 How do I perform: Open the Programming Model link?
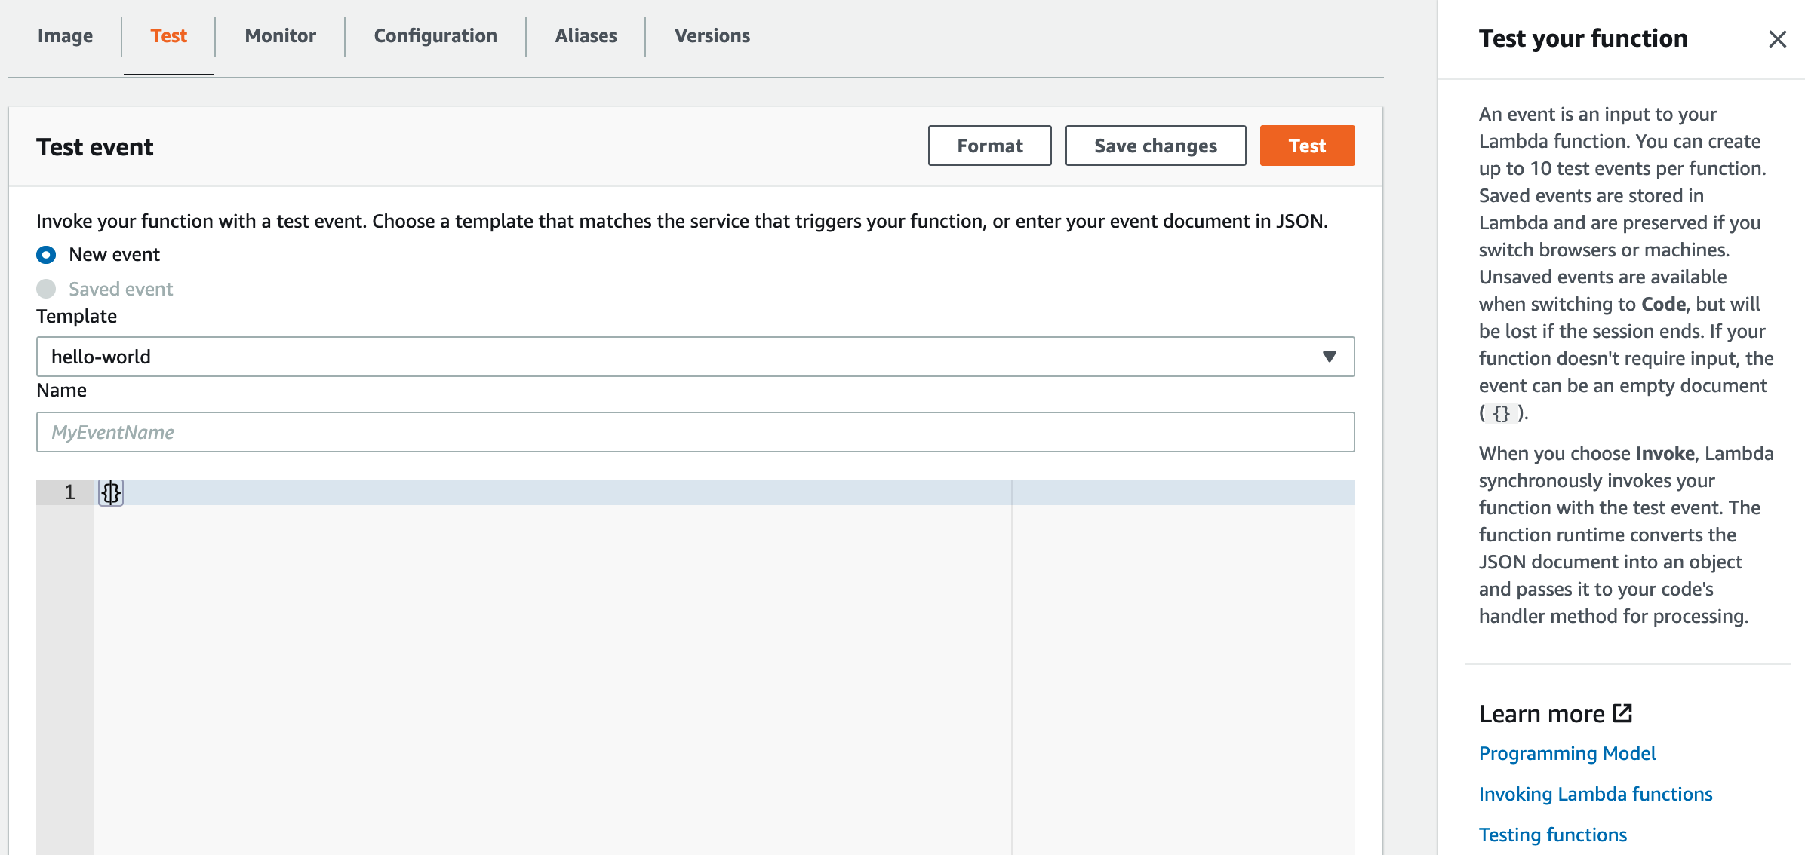(x=1567, y=753)
